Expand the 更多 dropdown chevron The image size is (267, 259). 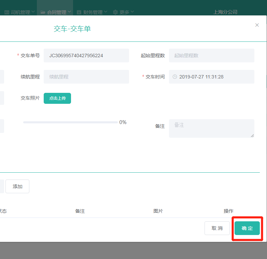pos(132,12)
